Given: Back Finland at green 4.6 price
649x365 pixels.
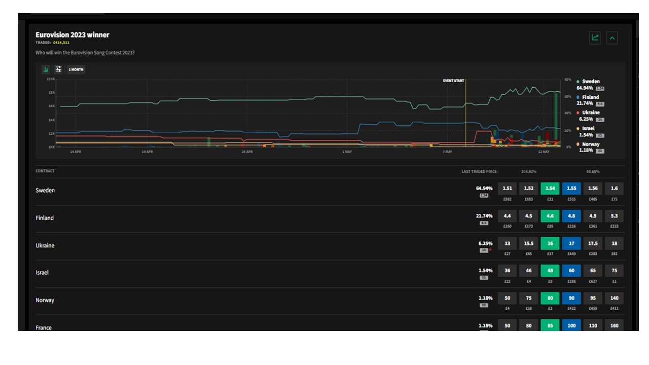Looking at the screenshot, I should coord(550,218).
